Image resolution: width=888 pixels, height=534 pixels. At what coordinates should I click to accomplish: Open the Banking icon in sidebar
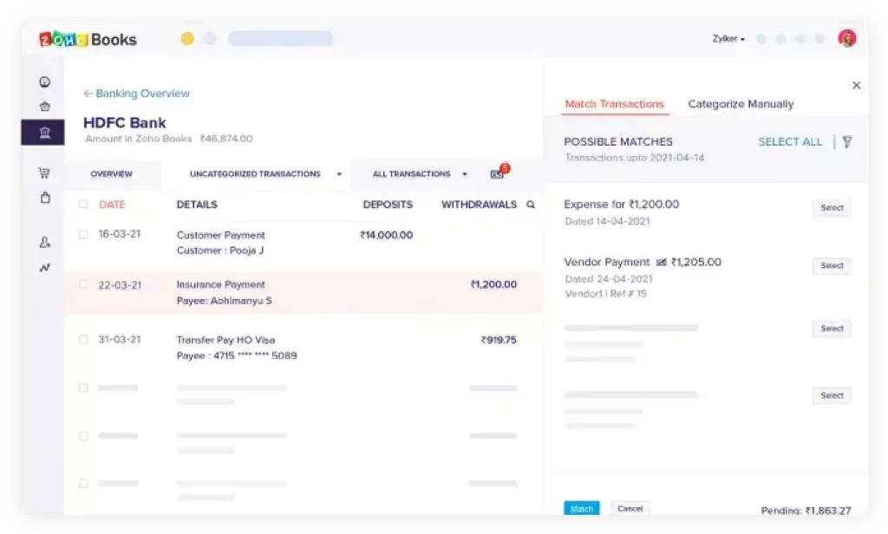coord(45,133)
